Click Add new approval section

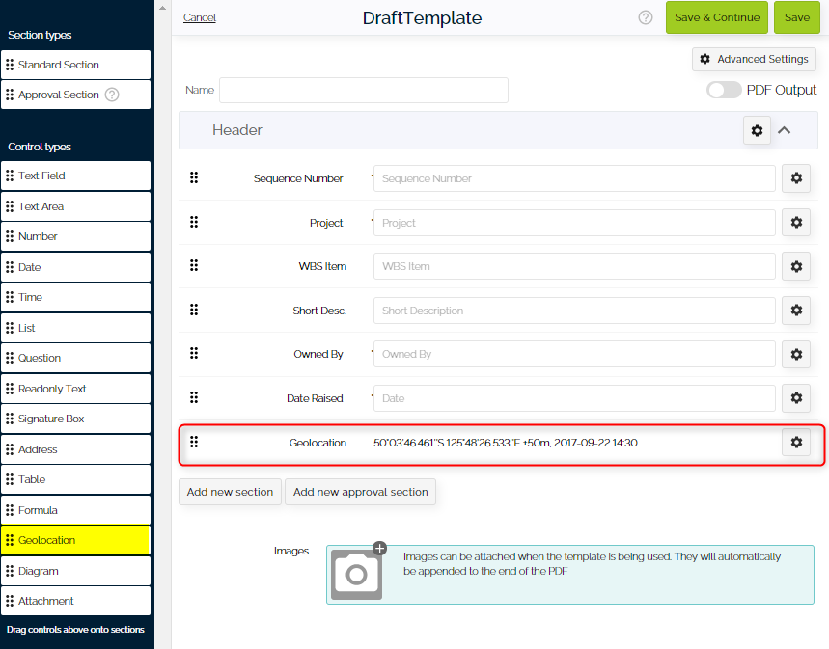pyautogui.click(x=360, y=491)
